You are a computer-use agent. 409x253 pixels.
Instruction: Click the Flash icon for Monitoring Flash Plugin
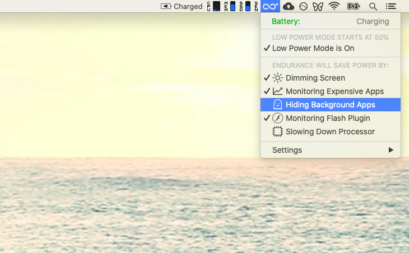[x=277, y=118]
